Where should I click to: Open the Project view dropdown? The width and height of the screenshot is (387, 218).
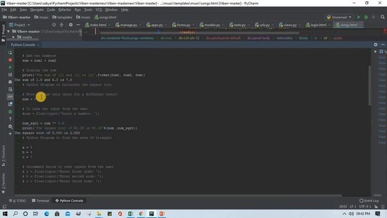click(x=19, y=25)
